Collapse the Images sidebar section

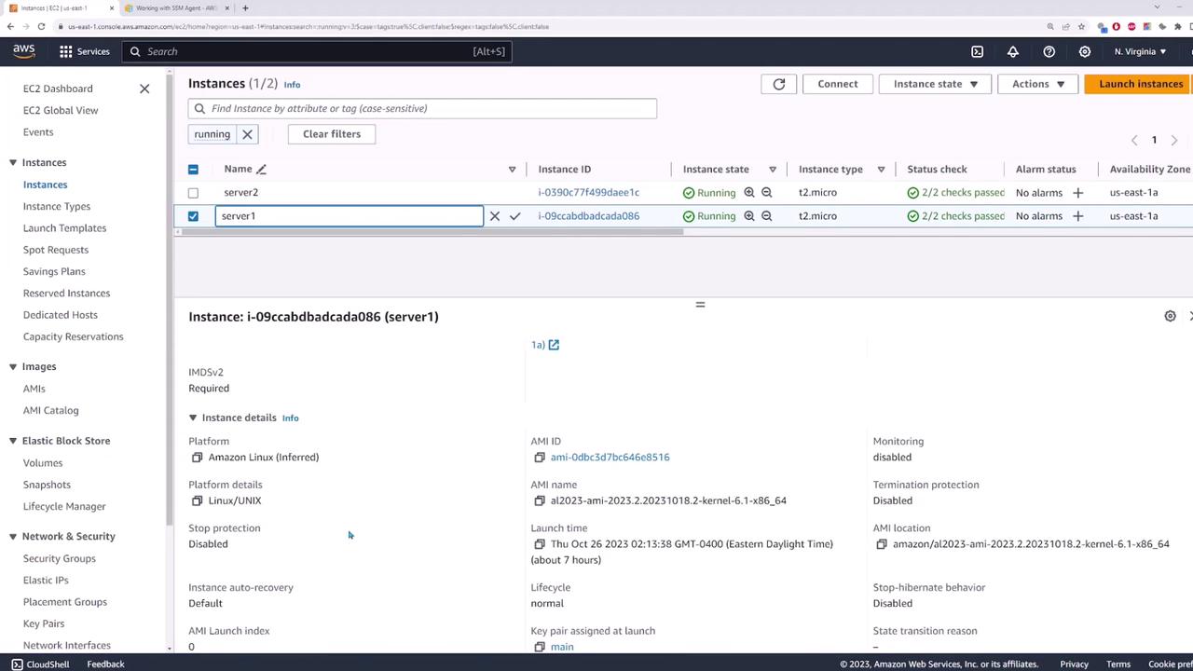pyautogui.click(x=13, y=367)
